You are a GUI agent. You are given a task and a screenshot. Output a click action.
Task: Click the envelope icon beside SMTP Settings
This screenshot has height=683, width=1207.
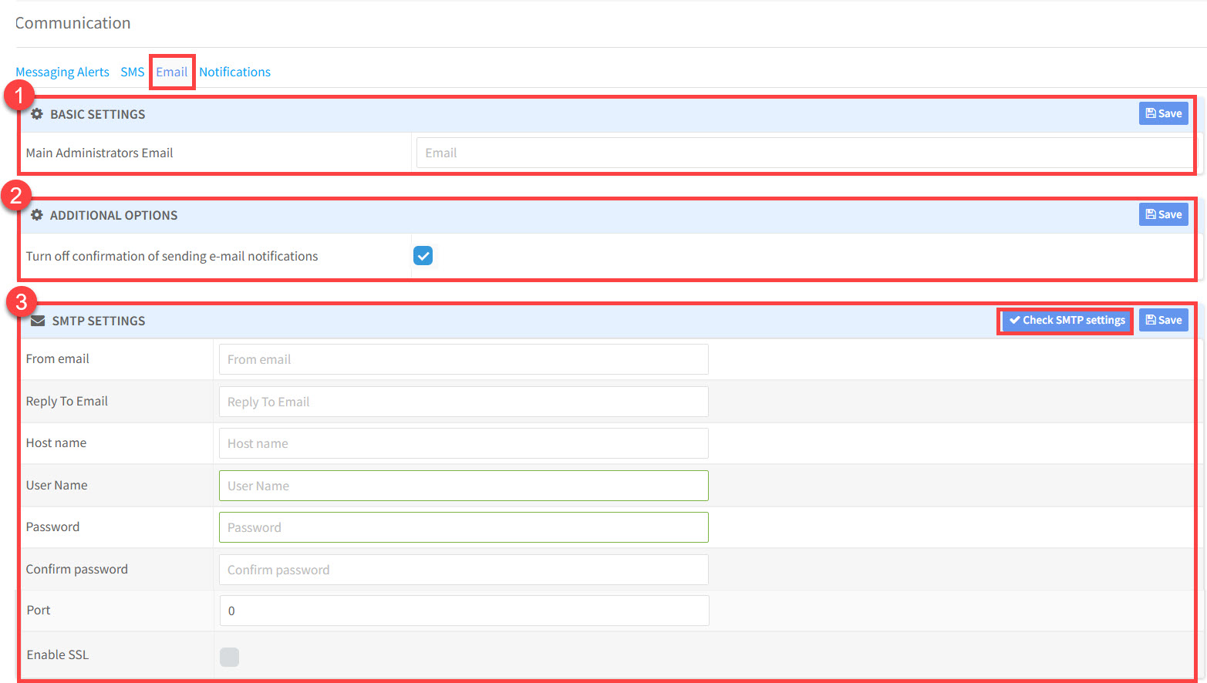[38, 321]
